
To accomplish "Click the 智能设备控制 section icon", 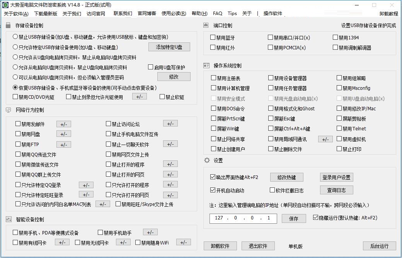I will pos(9,219).
